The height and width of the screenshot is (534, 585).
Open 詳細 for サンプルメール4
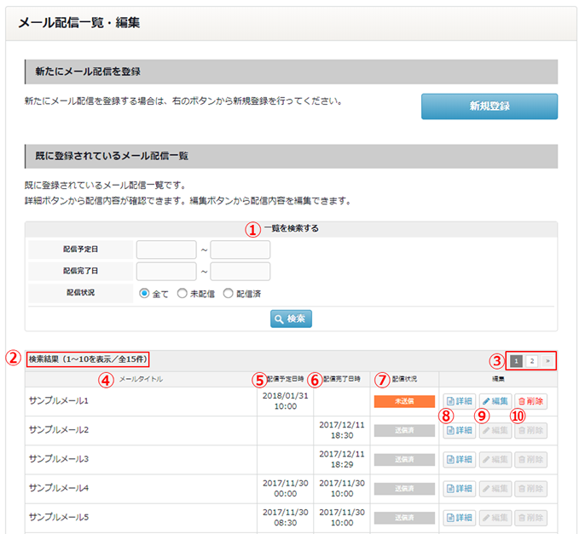point(460,489)
